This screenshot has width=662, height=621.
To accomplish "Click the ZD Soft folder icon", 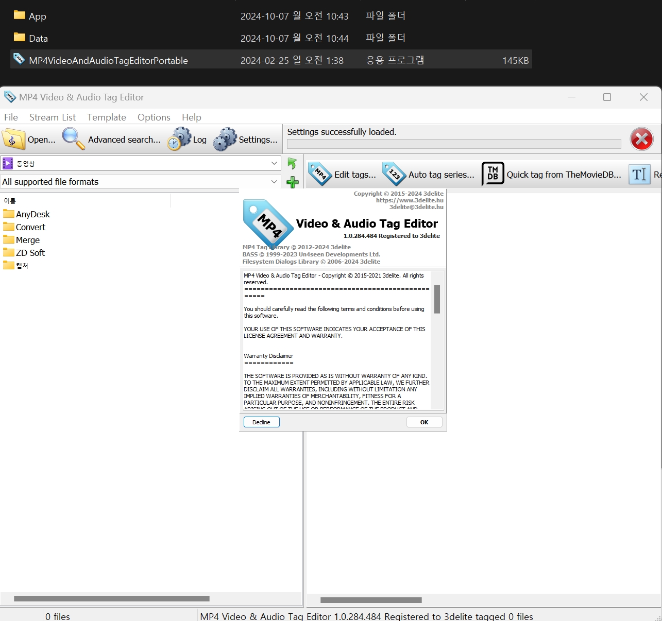I will tap(9, 252).
